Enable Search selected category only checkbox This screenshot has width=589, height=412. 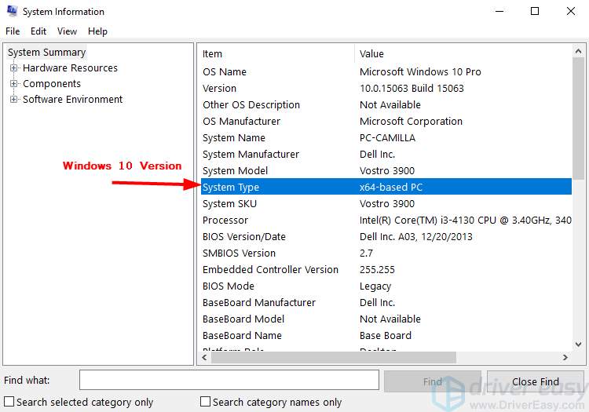click(9, 402)
